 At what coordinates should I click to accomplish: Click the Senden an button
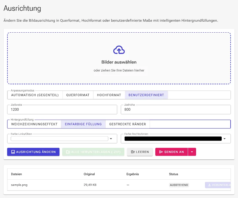pyautogui.click(x=172, y=152)
